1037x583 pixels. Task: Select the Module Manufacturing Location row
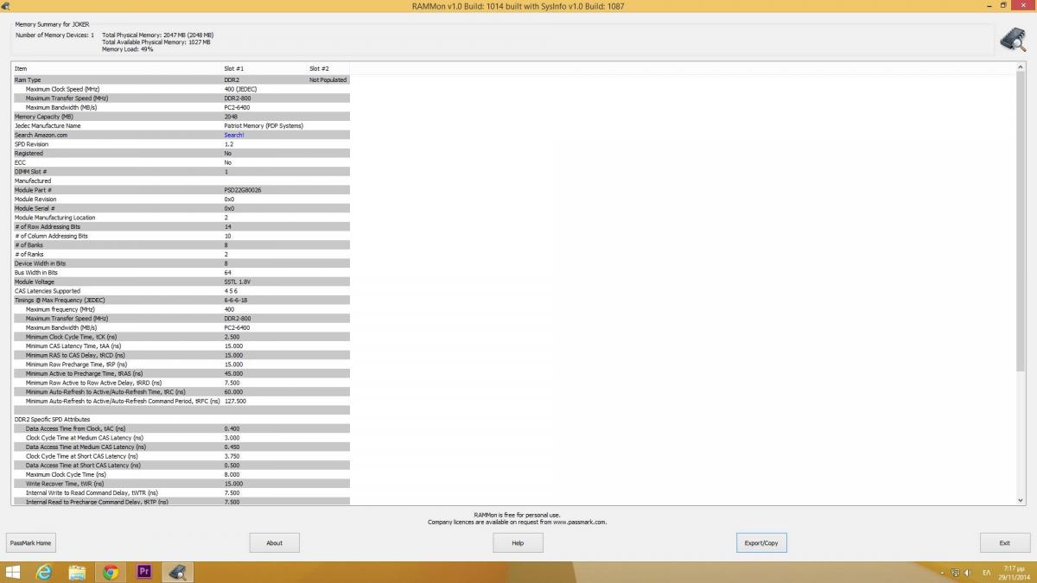tap(181, 218)
